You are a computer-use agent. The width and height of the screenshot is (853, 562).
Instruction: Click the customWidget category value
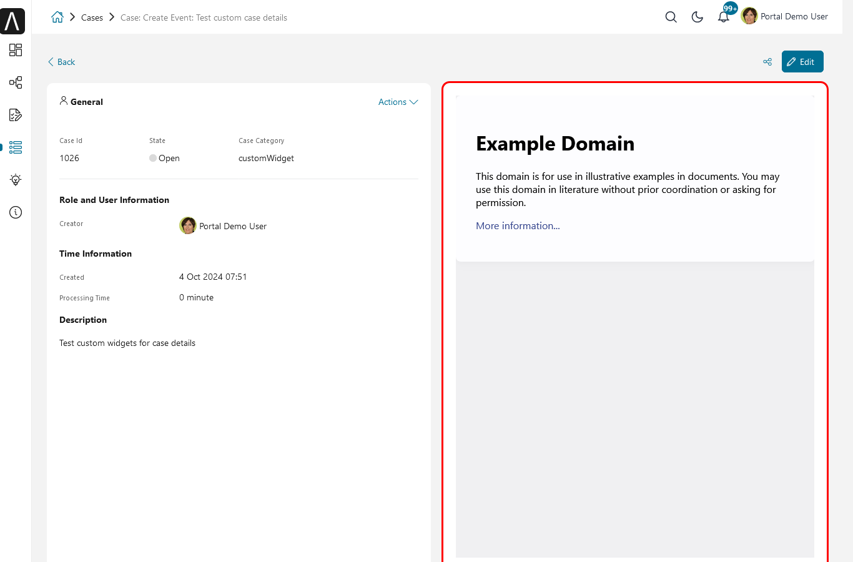266,158
